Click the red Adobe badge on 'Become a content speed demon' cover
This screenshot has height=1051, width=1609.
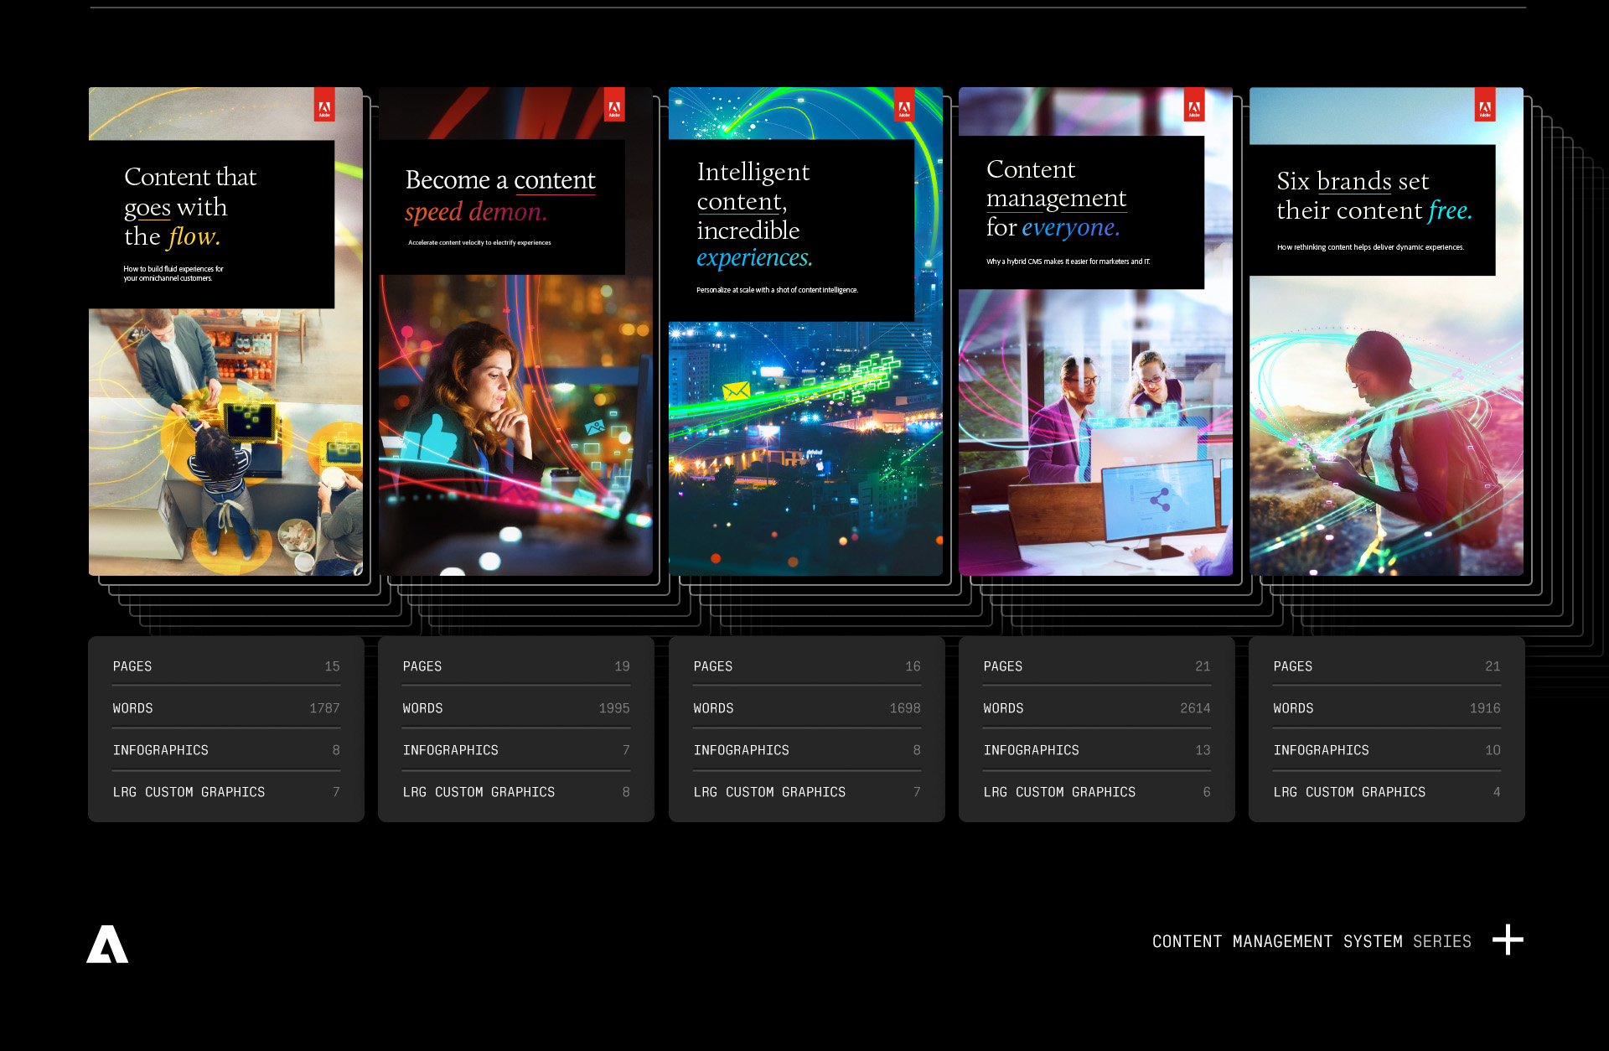614,106
